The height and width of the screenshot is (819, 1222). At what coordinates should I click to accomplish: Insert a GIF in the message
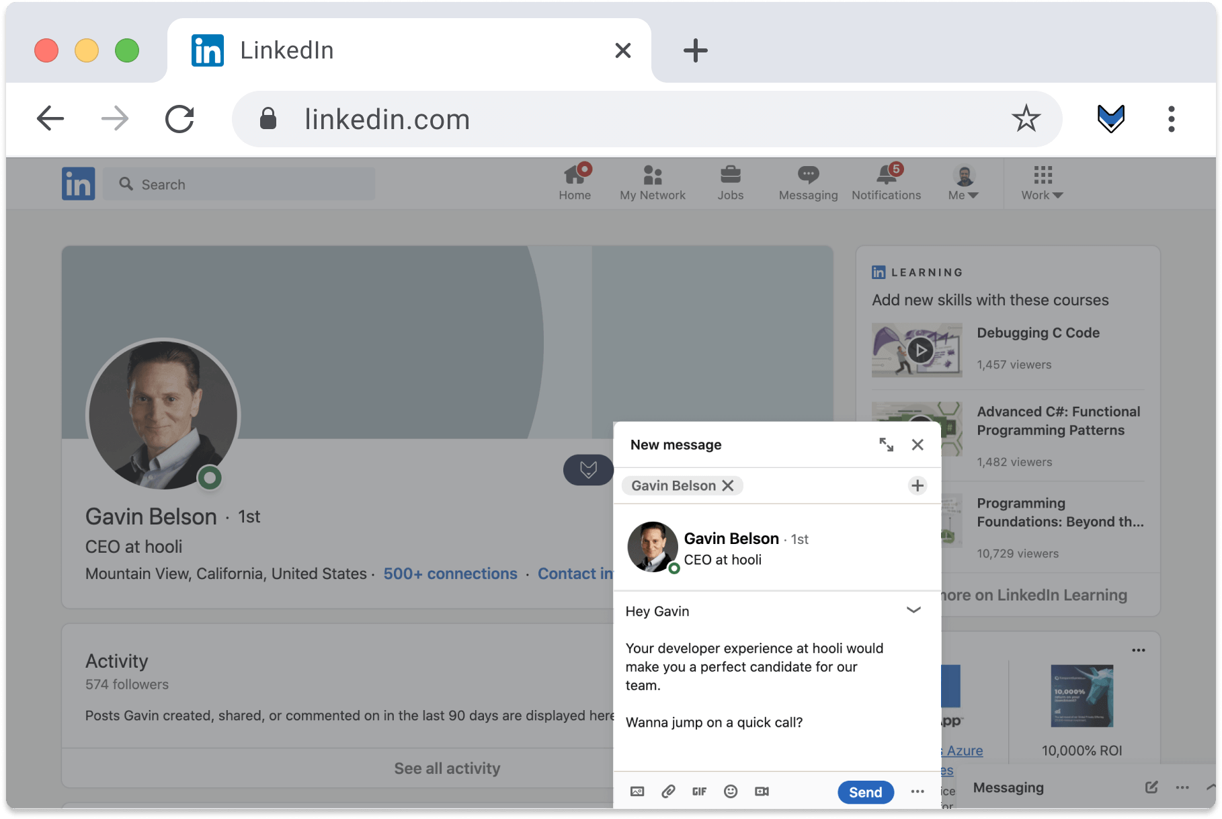(699, 791)
